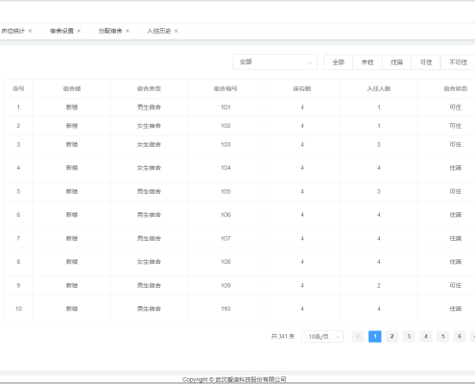The height and width of the screenshot is (384, 475).
Task: Expand the 10条/页 page size selector
Action: pyautogui.click(x=322, y=336)
